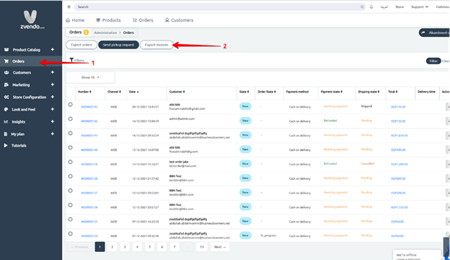Go to the Next page
Image resolution: width=450 pixels, height=260 pixels.
220,247
